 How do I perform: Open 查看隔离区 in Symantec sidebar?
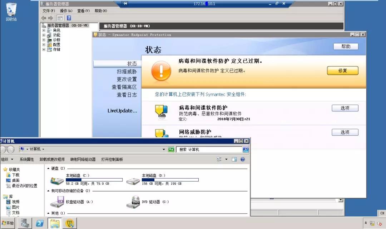pos(124,87)
